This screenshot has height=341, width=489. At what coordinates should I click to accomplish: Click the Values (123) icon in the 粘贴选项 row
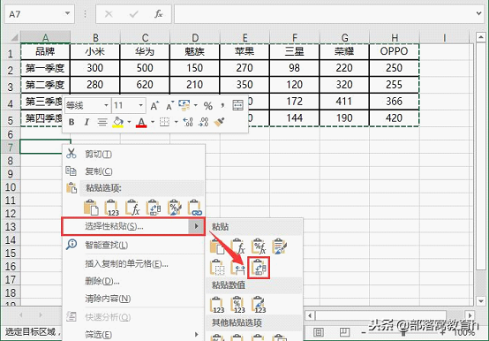click(x=112, y=208)
